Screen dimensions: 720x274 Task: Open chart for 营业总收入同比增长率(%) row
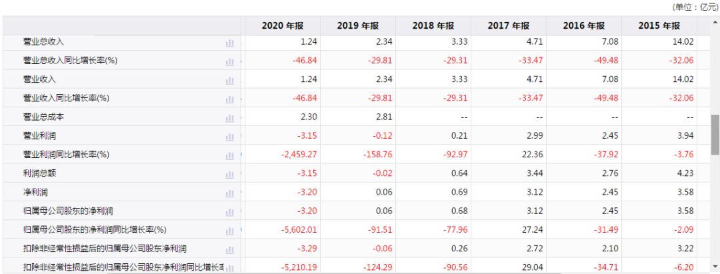tap(230, 61)
